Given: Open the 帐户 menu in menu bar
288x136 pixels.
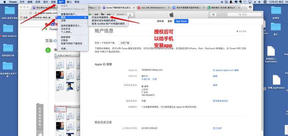Looking at the screenshot, I should point(61,2).
